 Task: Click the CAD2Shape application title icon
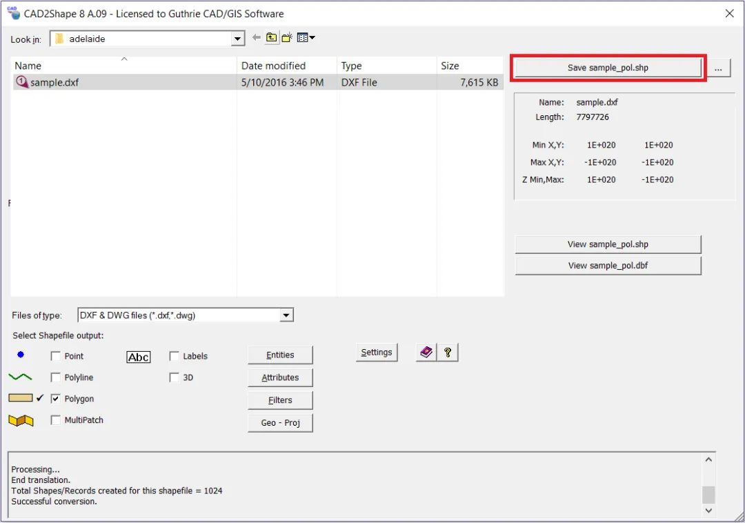tap(13, 13)
